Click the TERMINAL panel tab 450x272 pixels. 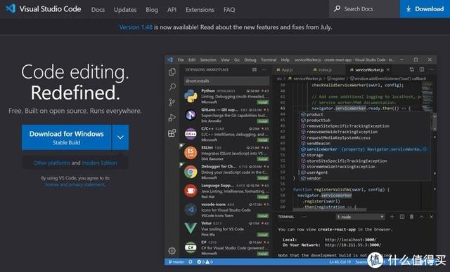(286, 217)
